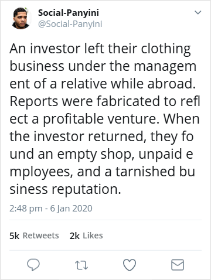Send tweet via the envelope message icon
The height and width of the screenshot is (280, 211).
click(x=178, y=265)
